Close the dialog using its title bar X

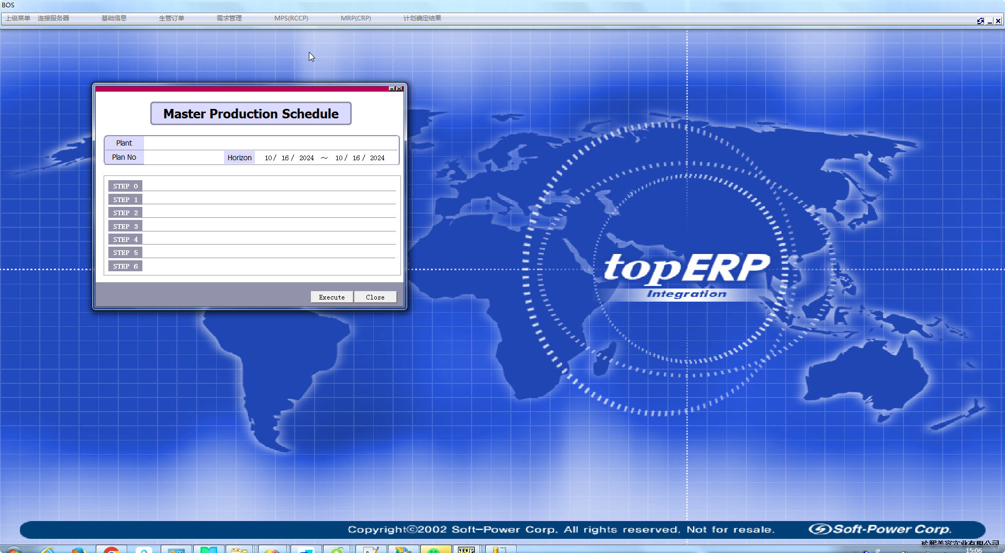click(x=399, y=89)
